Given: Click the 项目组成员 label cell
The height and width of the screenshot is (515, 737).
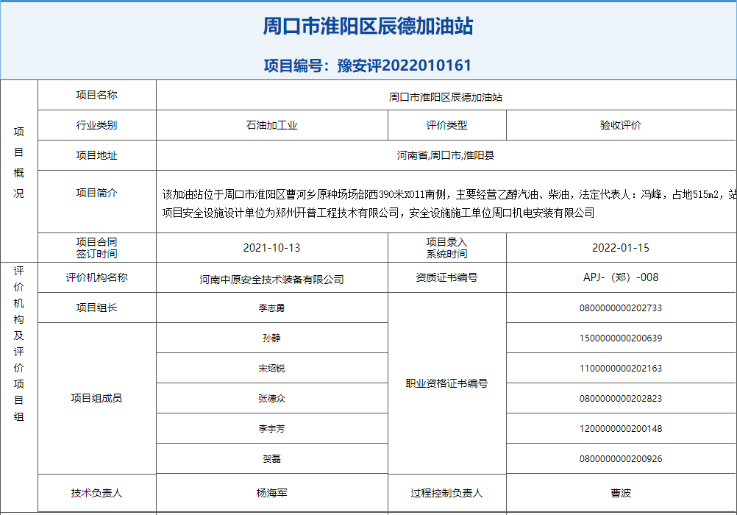Looking at the screenshot, I should (x=97, y=398).
